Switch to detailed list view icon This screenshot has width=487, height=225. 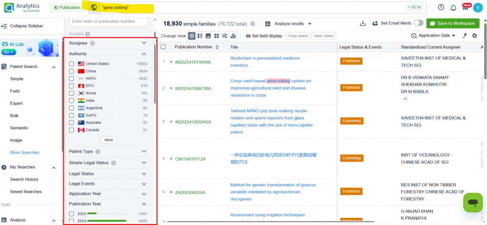pyautogui.click(x=200, y=36)
